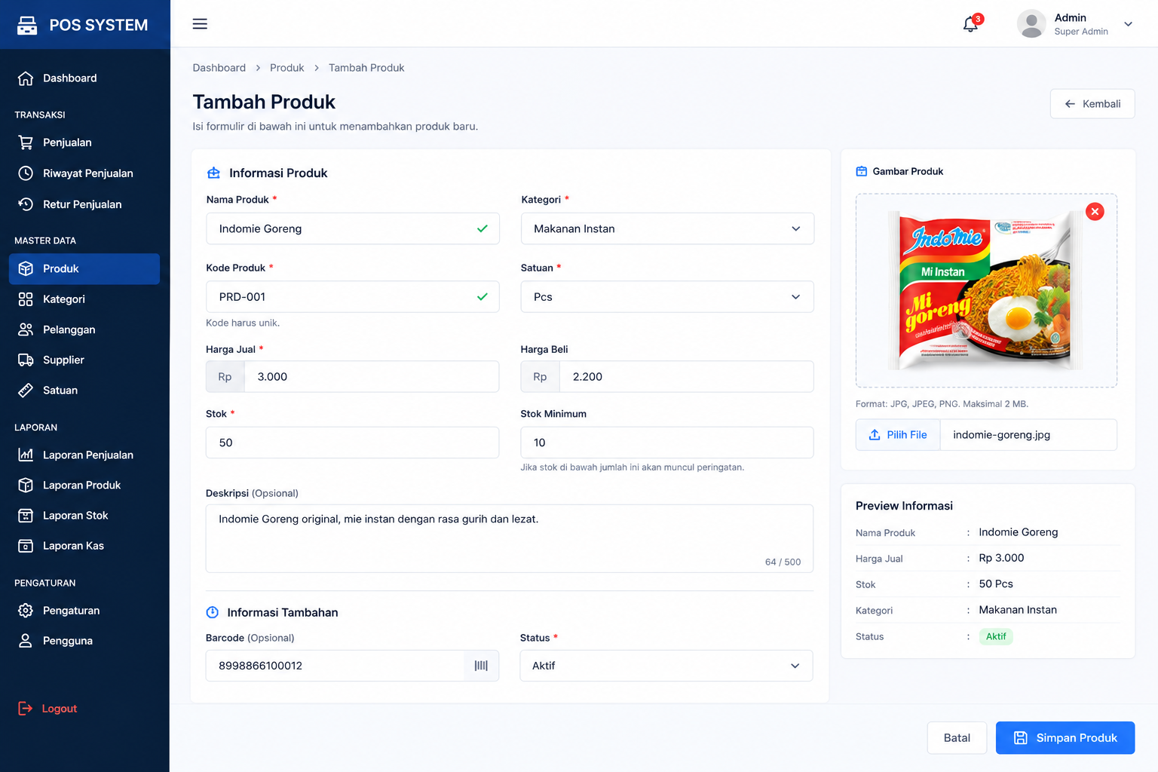Open the Kategori dropdown showing Makanan Instan
The height and width of the screenshot is (772, 1158).
[x=667, y=228]
